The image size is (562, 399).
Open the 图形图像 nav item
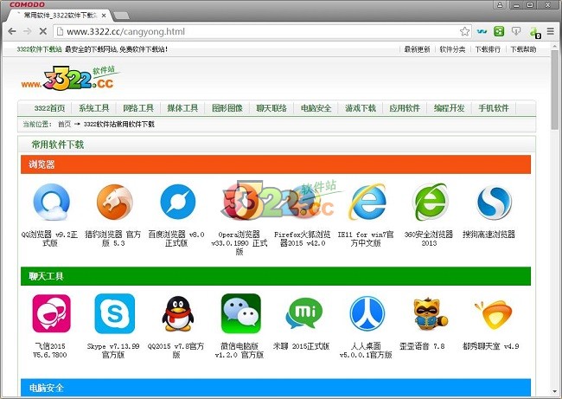tap(227, 108)
